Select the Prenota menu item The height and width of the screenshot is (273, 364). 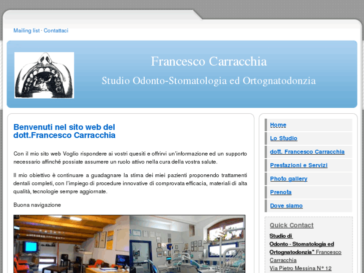pos(281,192)
